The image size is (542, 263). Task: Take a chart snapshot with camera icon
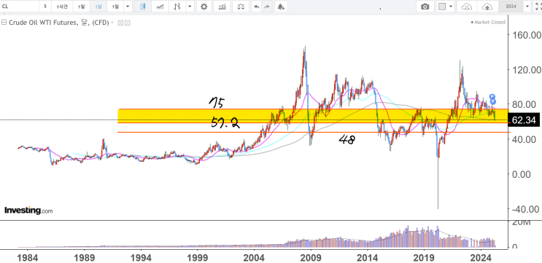click(x=425, y=7)
